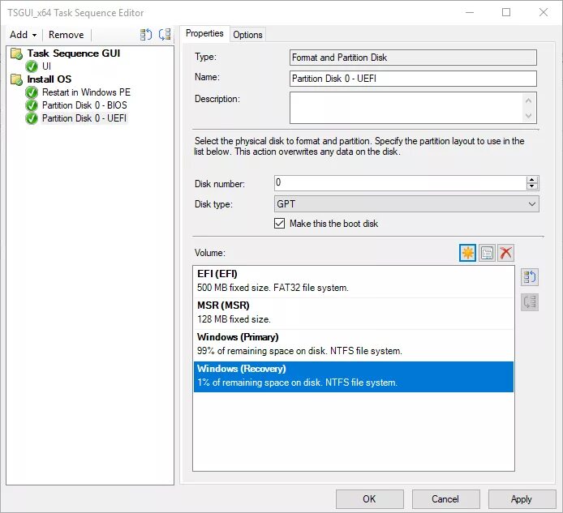
Task: Select the Windows (Primary) volume entry
Action: pos(354,344)
